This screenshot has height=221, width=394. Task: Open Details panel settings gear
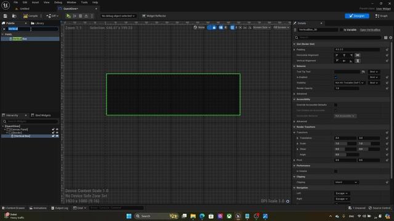coord(391,37)
